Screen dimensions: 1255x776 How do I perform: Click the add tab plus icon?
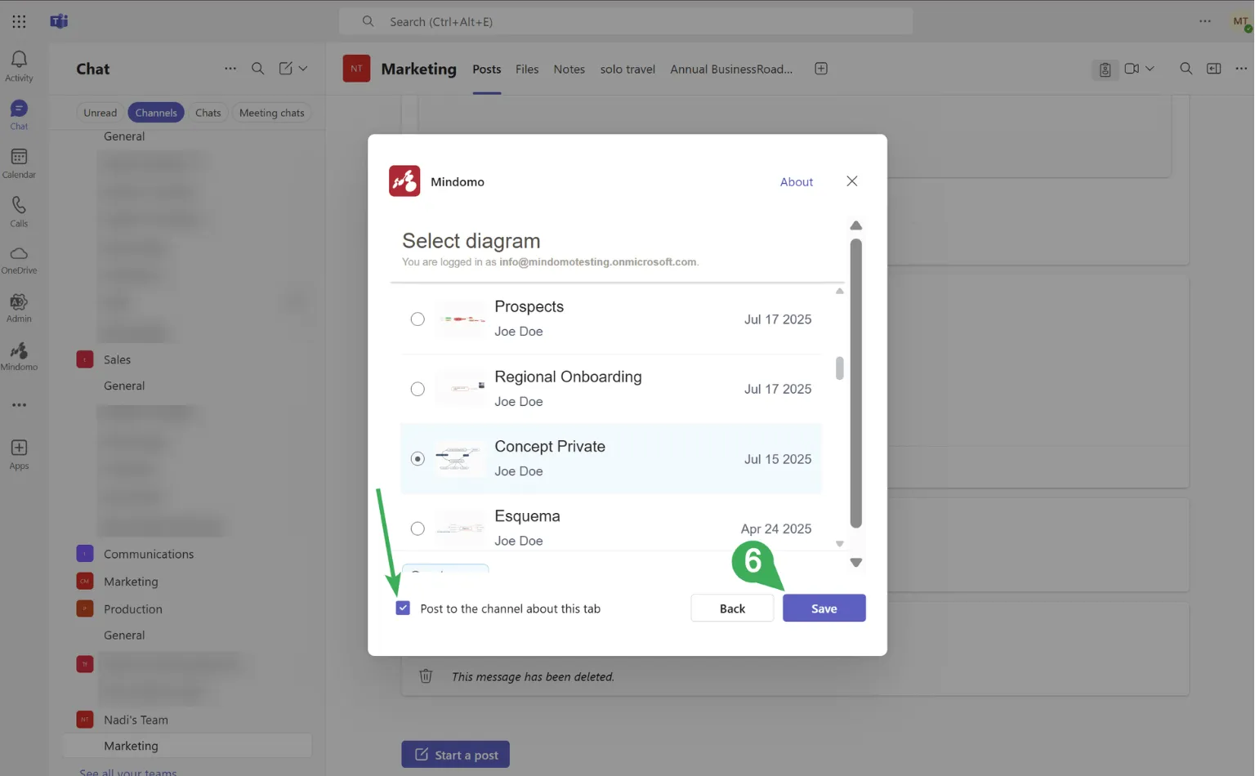821,69
